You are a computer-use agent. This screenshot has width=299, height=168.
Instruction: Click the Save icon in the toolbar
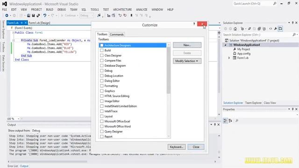[x=33, y=15]
